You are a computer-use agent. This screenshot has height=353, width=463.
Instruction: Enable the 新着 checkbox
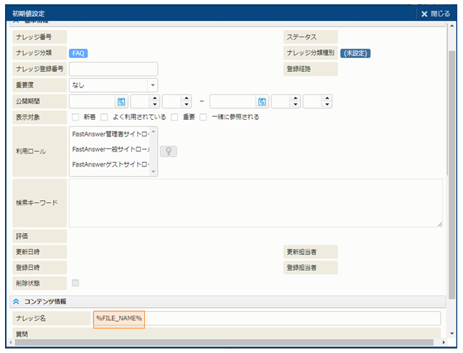(x=75, y=117)
